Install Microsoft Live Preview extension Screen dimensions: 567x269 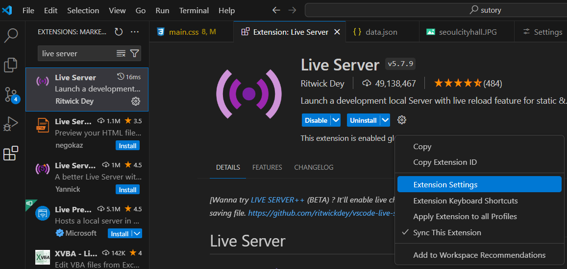point(120,234)
